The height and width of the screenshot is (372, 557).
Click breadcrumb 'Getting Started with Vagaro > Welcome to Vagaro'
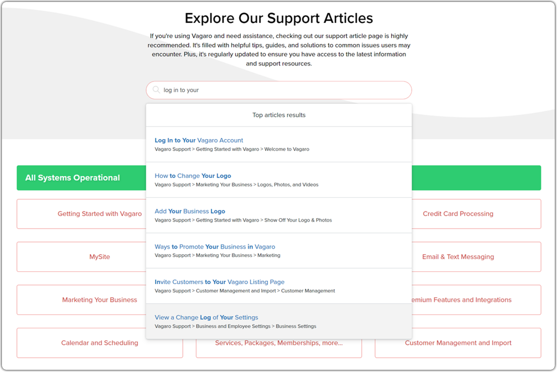252,149
